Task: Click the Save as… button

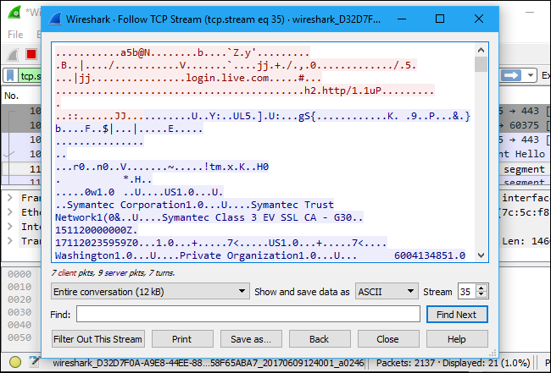Action: [251, 339]
